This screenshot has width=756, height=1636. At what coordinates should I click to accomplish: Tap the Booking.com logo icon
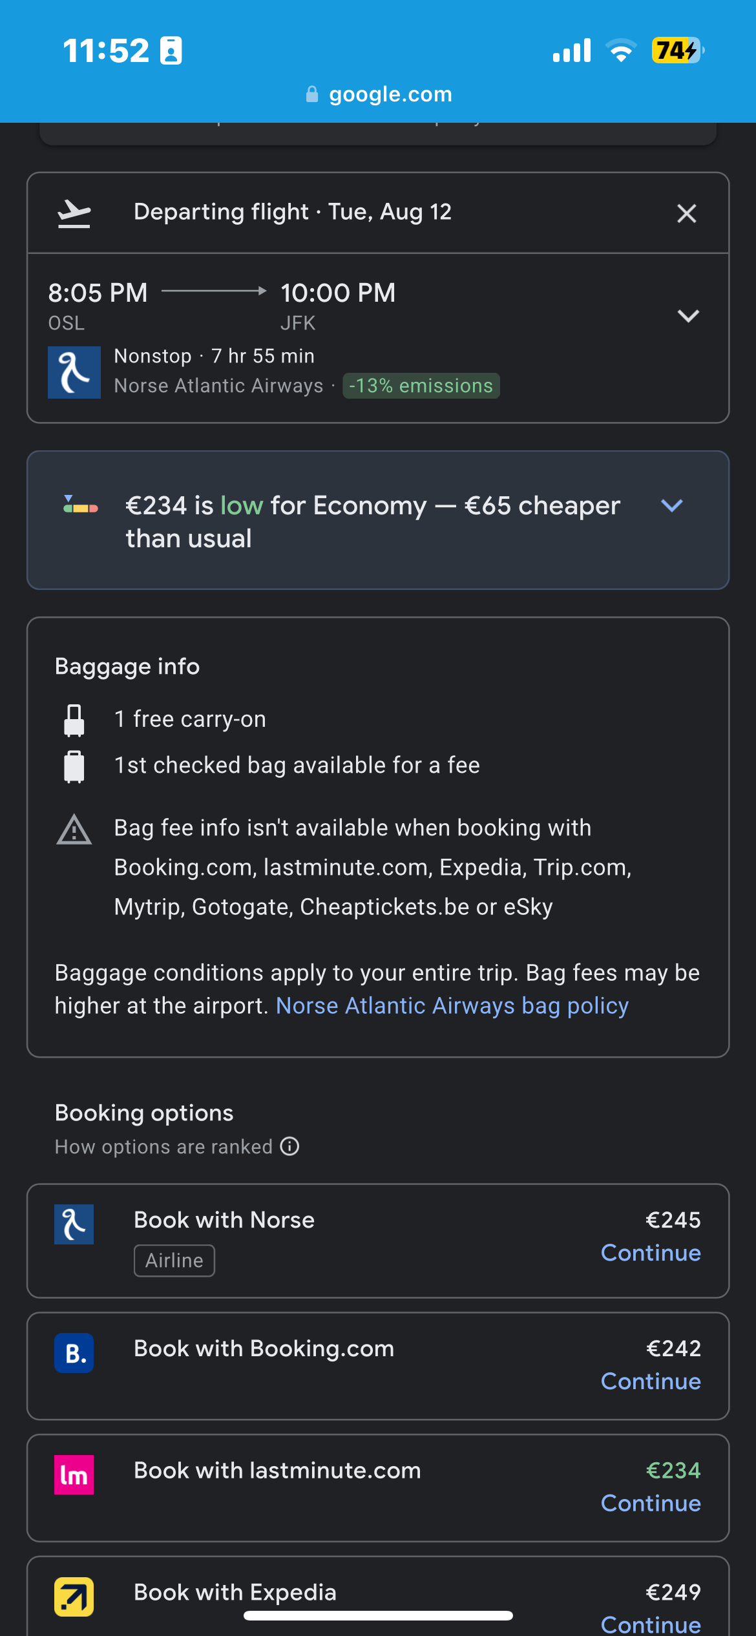74,1353
